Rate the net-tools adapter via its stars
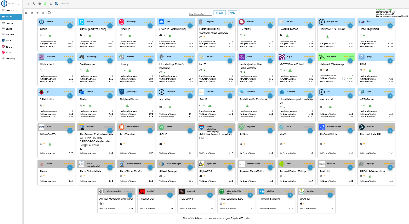 [349, 57]
